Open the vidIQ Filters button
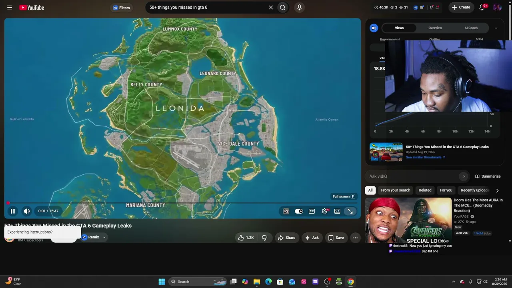512x288 pixels. (122, 8)
